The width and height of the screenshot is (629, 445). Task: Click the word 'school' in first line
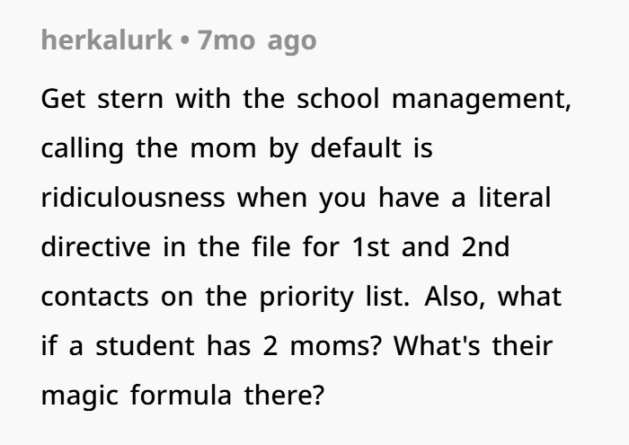338,99
